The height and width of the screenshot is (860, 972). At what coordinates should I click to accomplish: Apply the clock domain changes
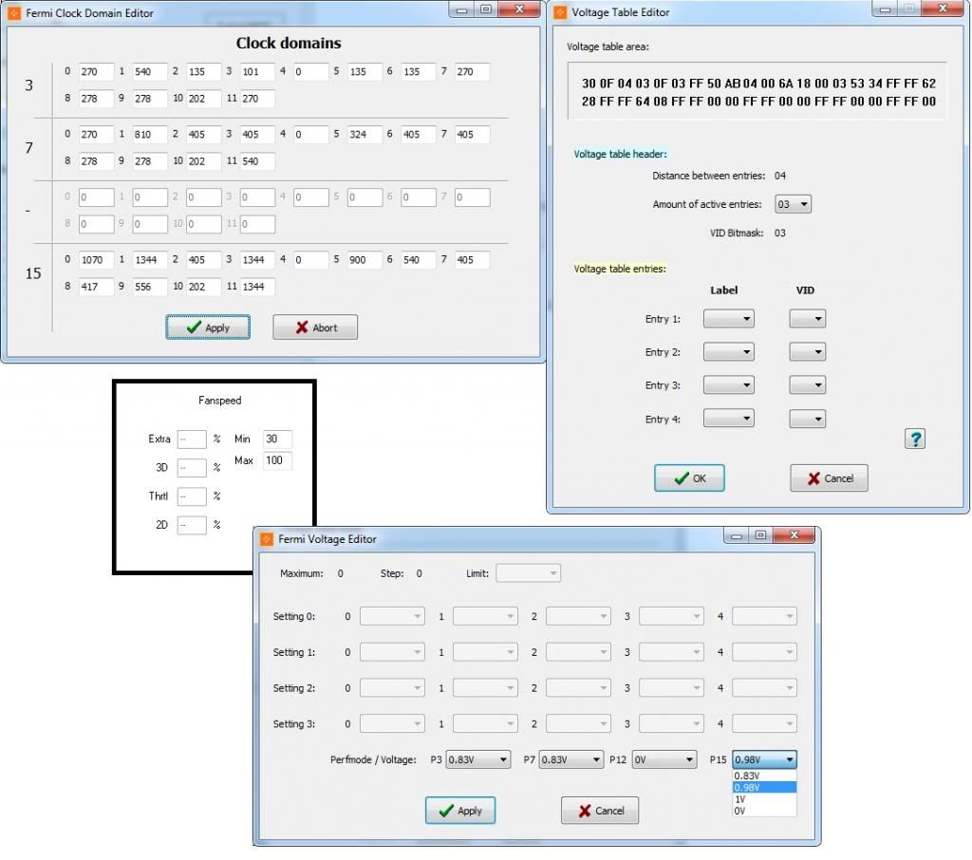point(208,327)
